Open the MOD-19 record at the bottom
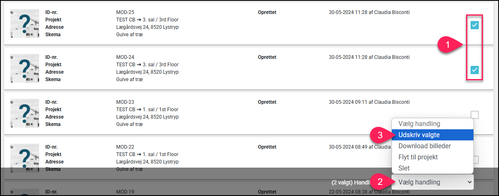Viewport: 499px width, 196px height. 125,191
